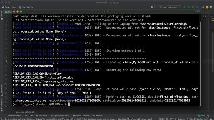Open the Structure tool window sidebar
Viewport: 214px width, 120px height.
[2, 90]
